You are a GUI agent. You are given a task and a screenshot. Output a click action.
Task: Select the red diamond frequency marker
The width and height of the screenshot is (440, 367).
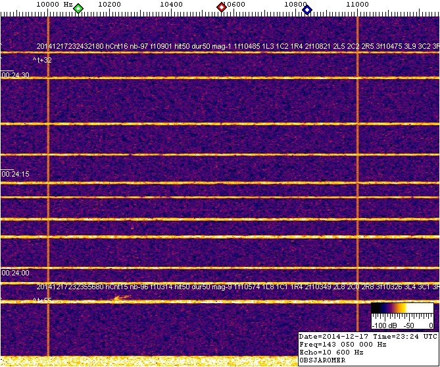tap(222, 8)
